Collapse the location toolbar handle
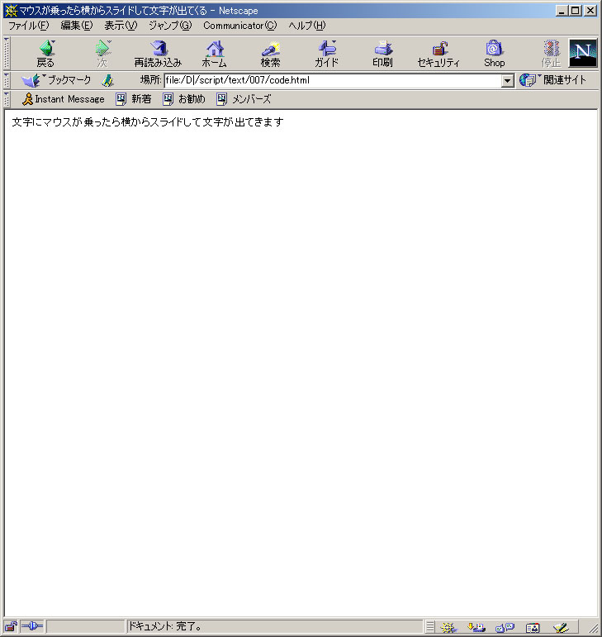 pyautogui.click(x=7, y=80)
